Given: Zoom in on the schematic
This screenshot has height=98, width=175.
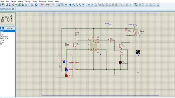Looking at the screenshot, I should pos(74,5).
